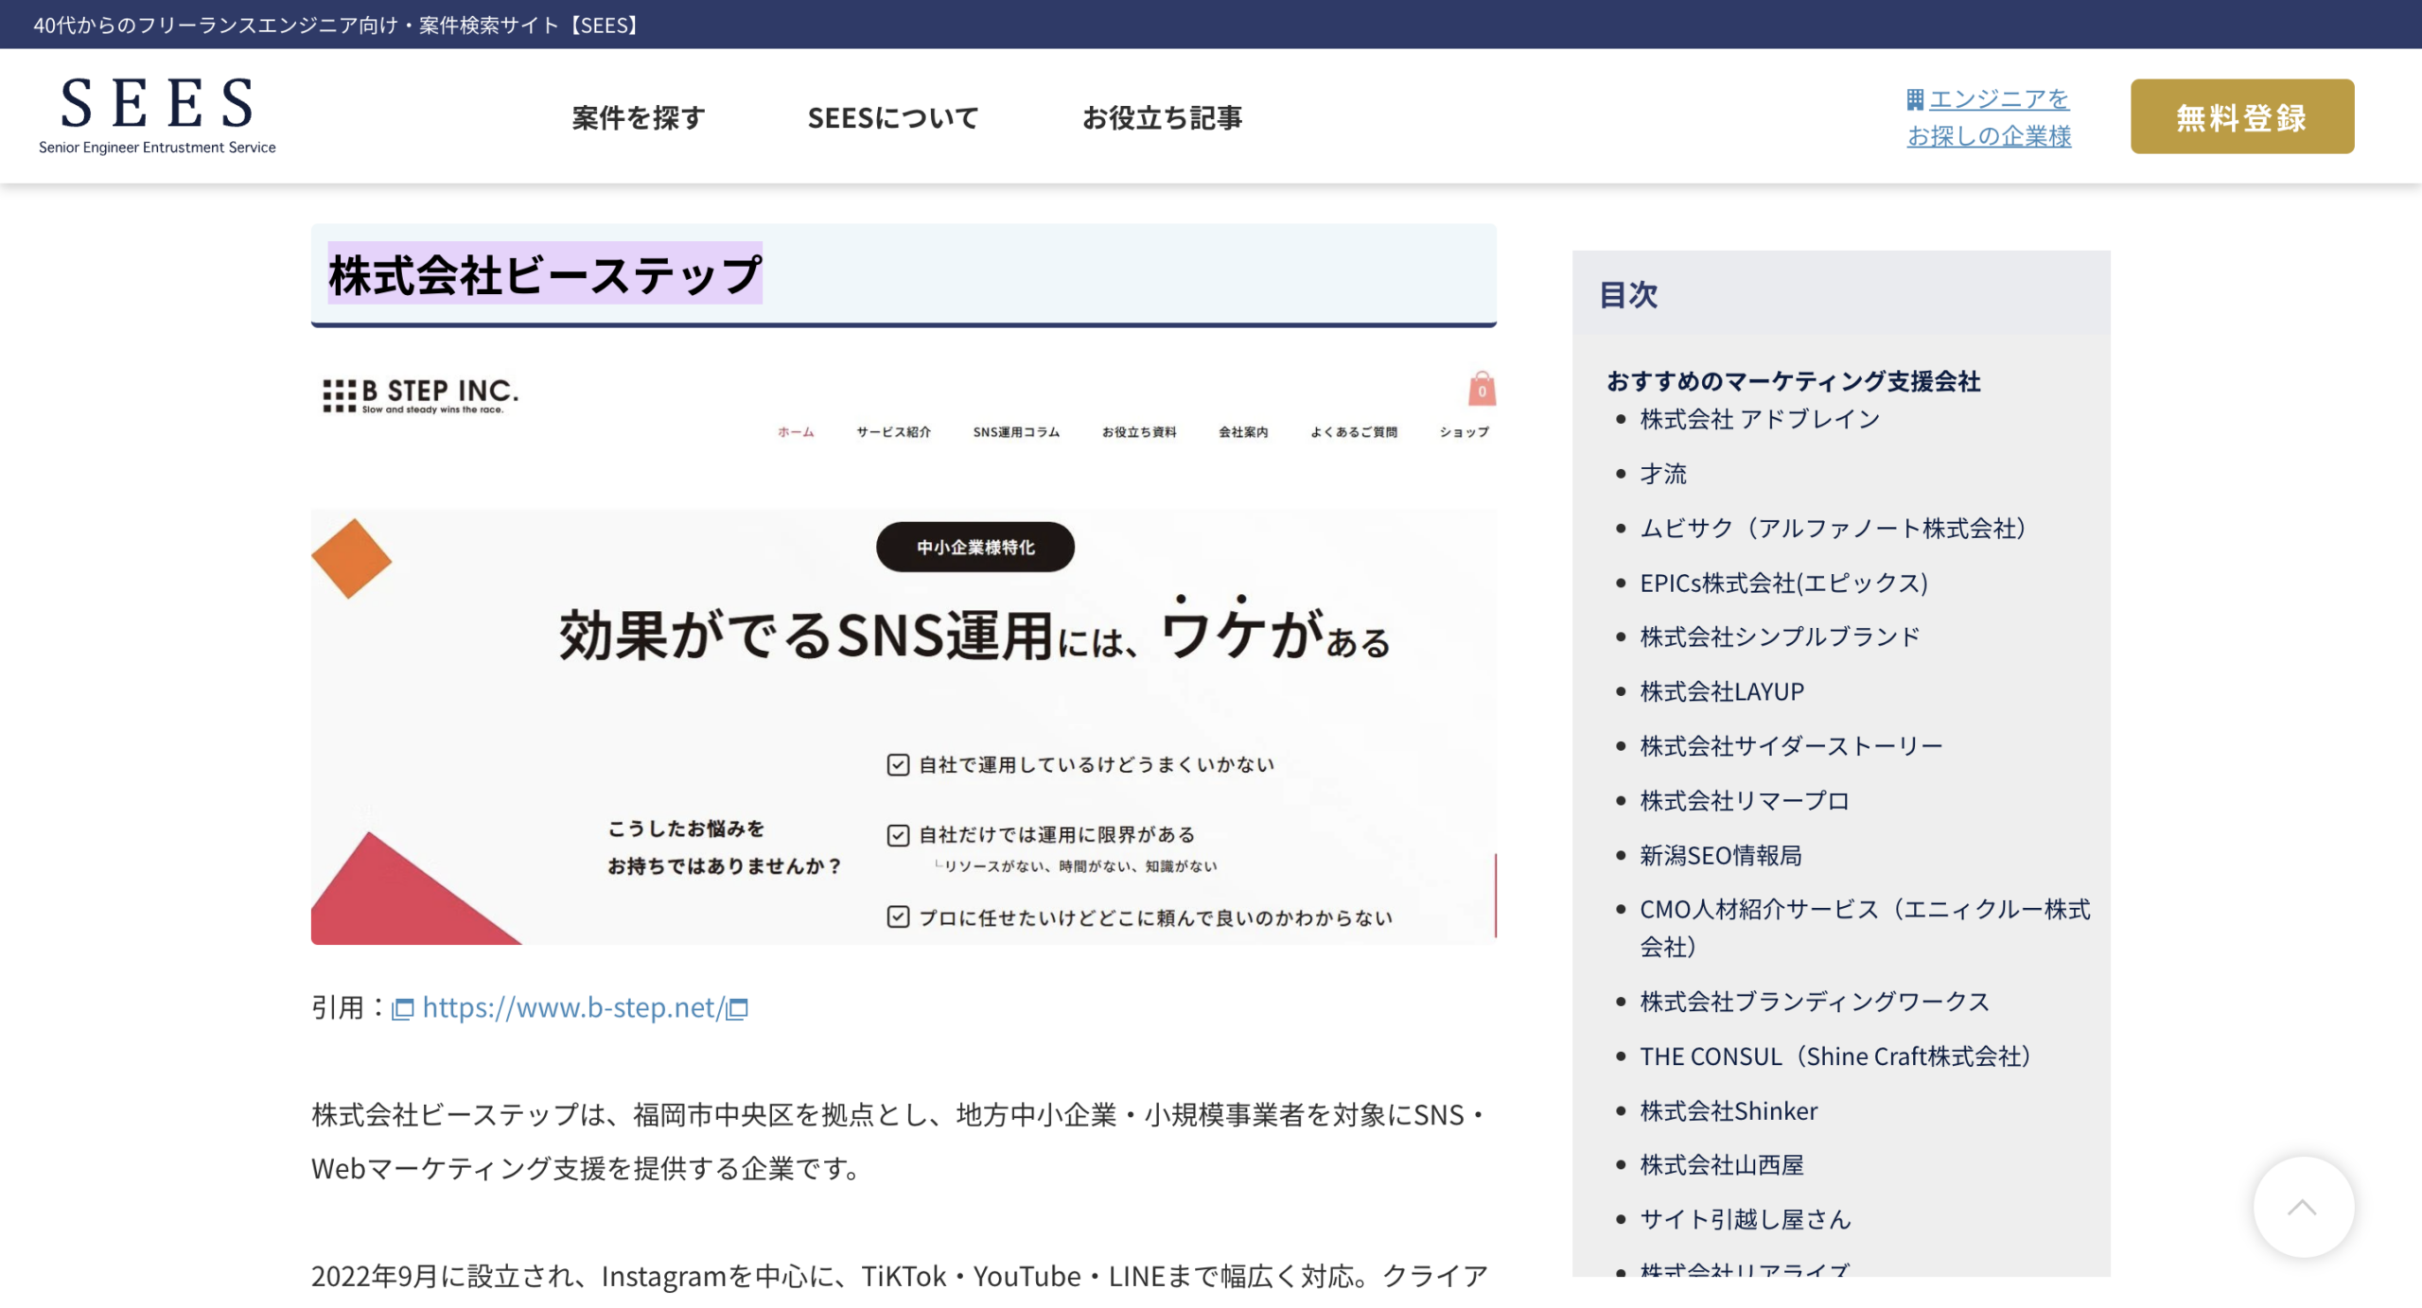Go to 株式会社シンプルブランド entry
The image size is (2422, 1308).
(x=1780, y=637)
